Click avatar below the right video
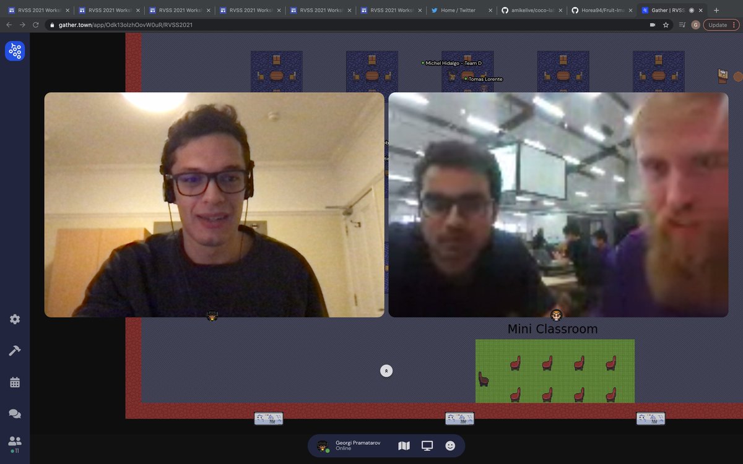 click(557, 316)
